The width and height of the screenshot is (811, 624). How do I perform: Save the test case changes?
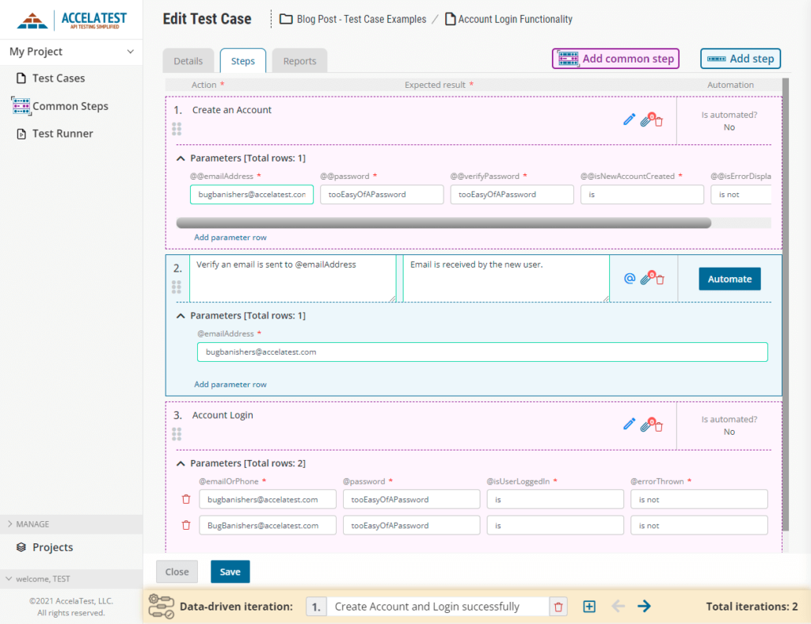[x=230, y=571]
